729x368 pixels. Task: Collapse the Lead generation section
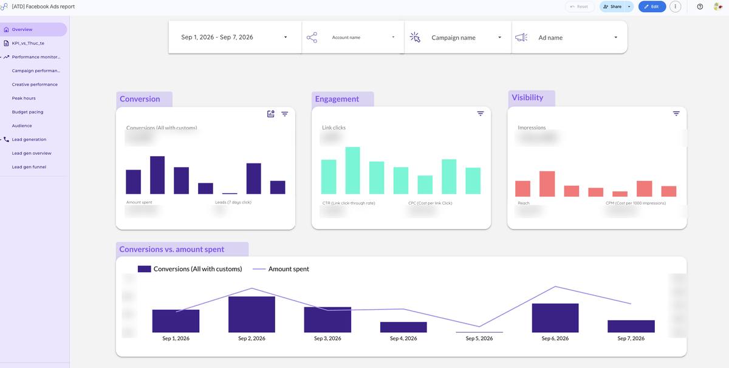1,140
